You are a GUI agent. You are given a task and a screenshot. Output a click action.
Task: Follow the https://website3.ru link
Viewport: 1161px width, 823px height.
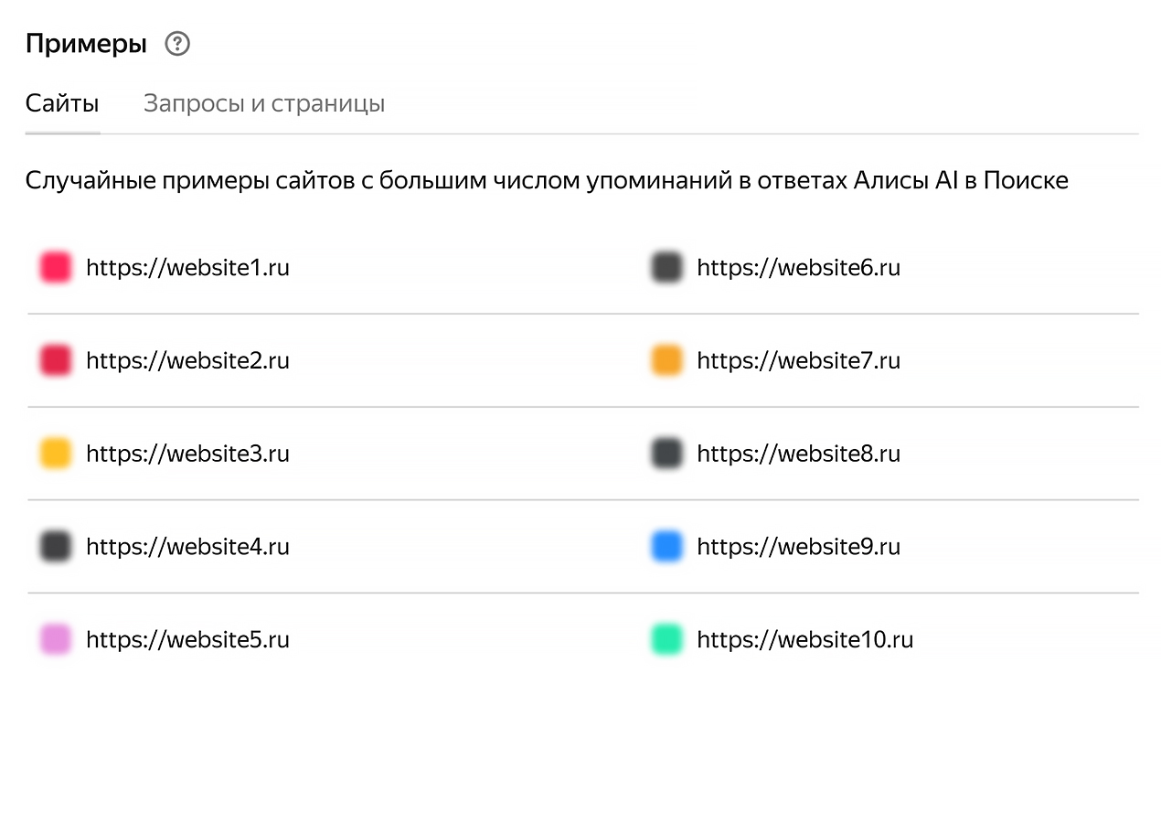coord(187,454)
